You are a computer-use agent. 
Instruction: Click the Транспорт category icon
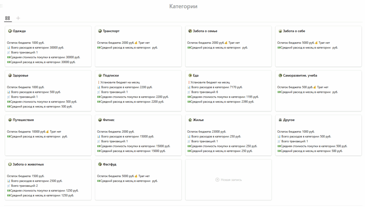pyautogui.click(x=100, y=31)
